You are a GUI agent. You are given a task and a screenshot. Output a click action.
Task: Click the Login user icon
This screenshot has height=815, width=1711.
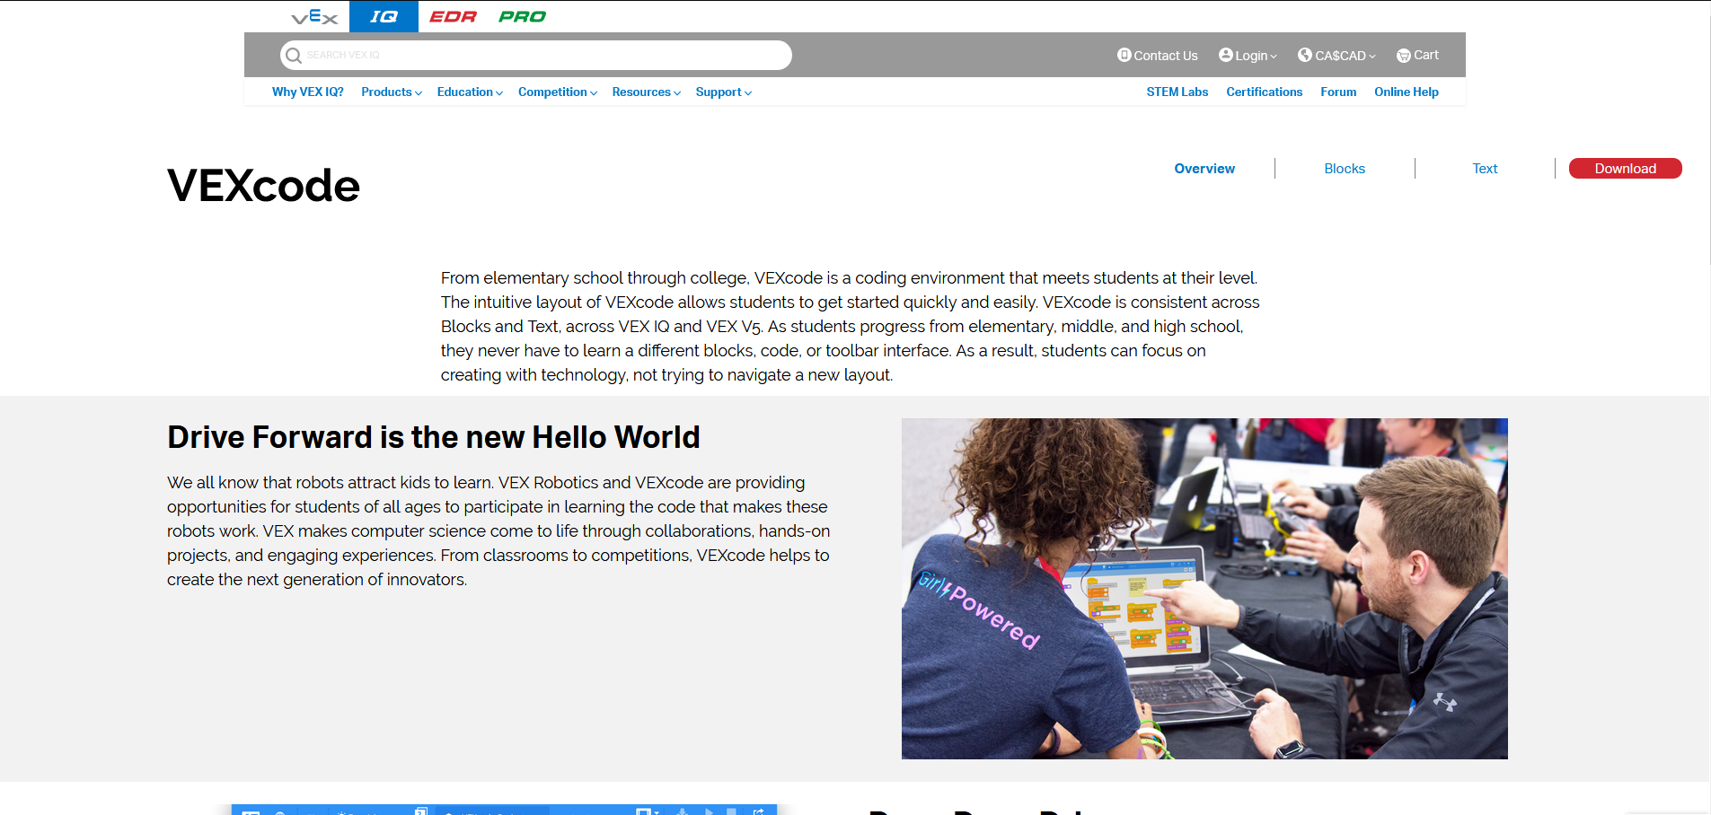(x=1225, y=55)
